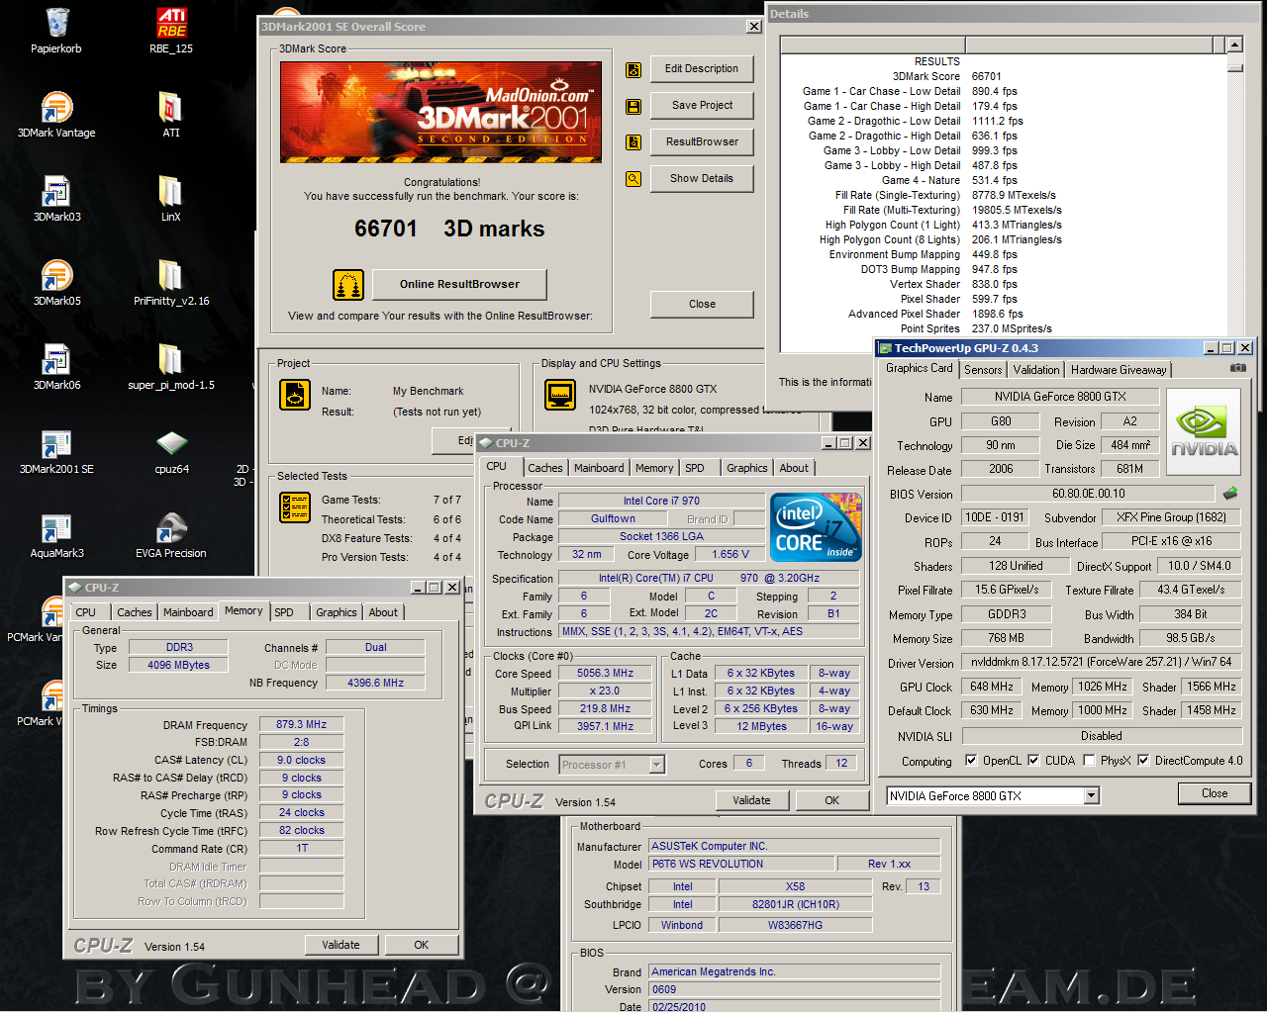Click Close button in GPU-Z window
The height and width of the screenshot is (1013, 1267).
(x=1215, y=793)
